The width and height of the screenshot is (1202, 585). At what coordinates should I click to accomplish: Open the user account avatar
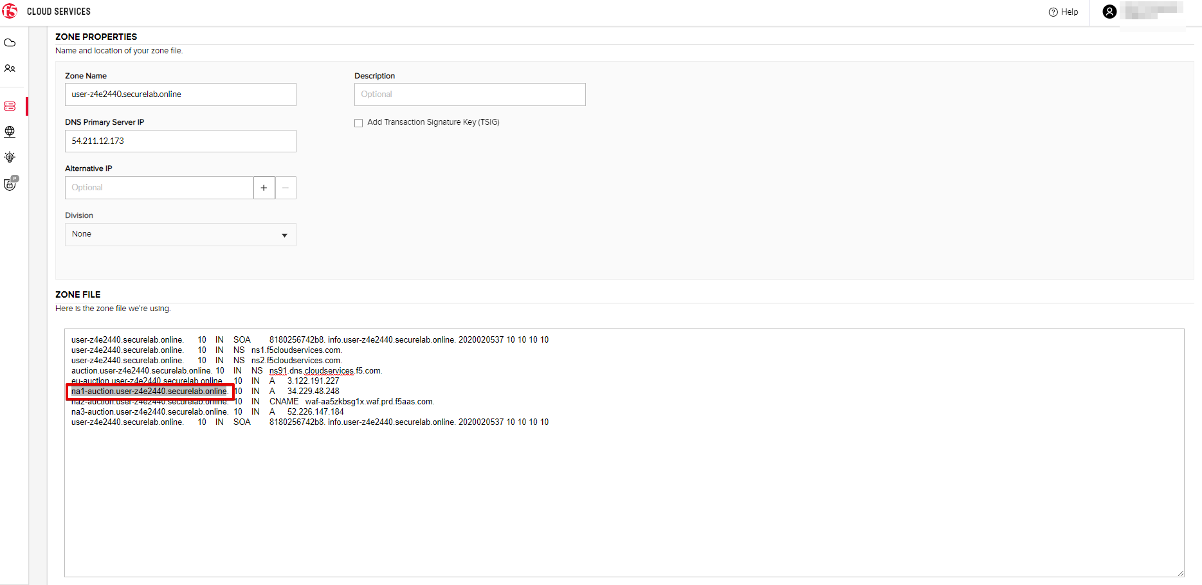(1109, 12)
